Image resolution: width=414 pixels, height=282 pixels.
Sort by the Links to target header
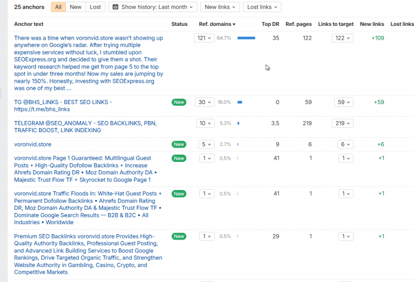(x=336, y=24)
